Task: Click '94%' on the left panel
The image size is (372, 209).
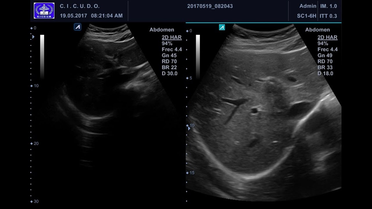Action: pyautogui.click(x=167, y=44)
